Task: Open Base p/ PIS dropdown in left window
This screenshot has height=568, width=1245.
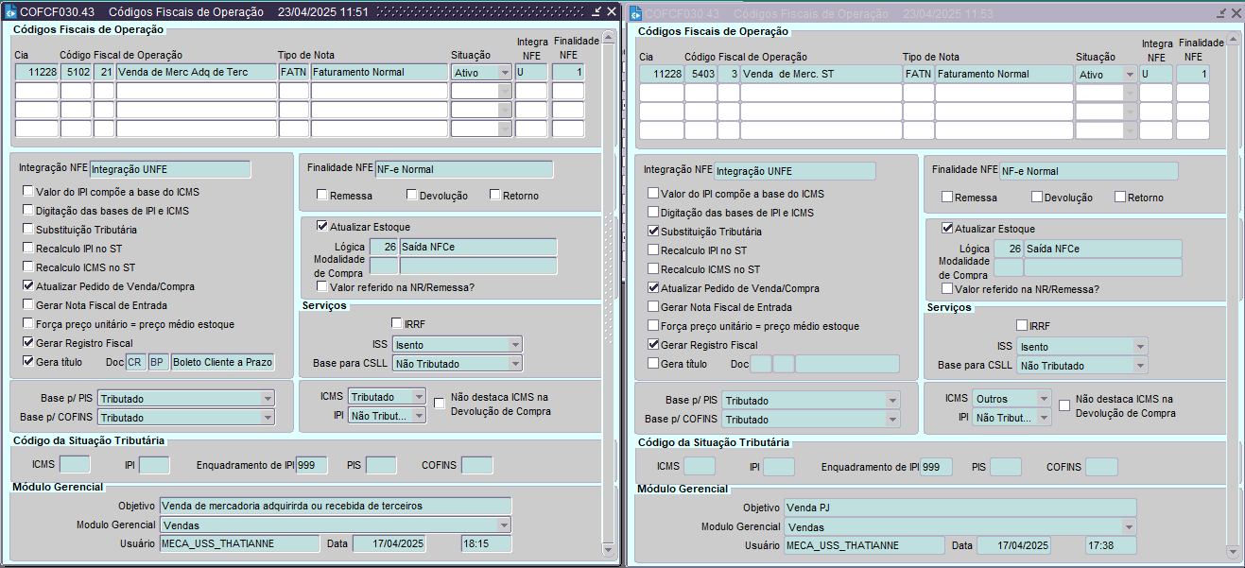Action: pyautogui.click(x=268, y=399)
